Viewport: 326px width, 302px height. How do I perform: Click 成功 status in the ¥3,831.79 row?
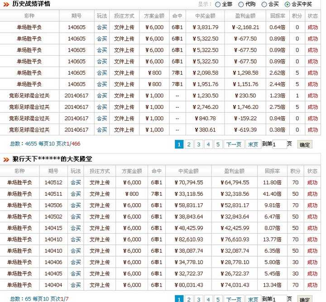(x=313, y=27)
